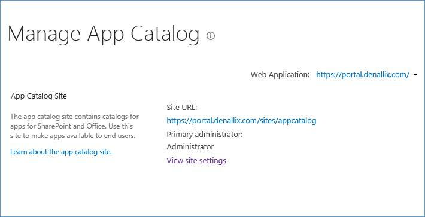Click the 'site to make apps available' description line
Viewport: 425px width, 217px height.
72,136
